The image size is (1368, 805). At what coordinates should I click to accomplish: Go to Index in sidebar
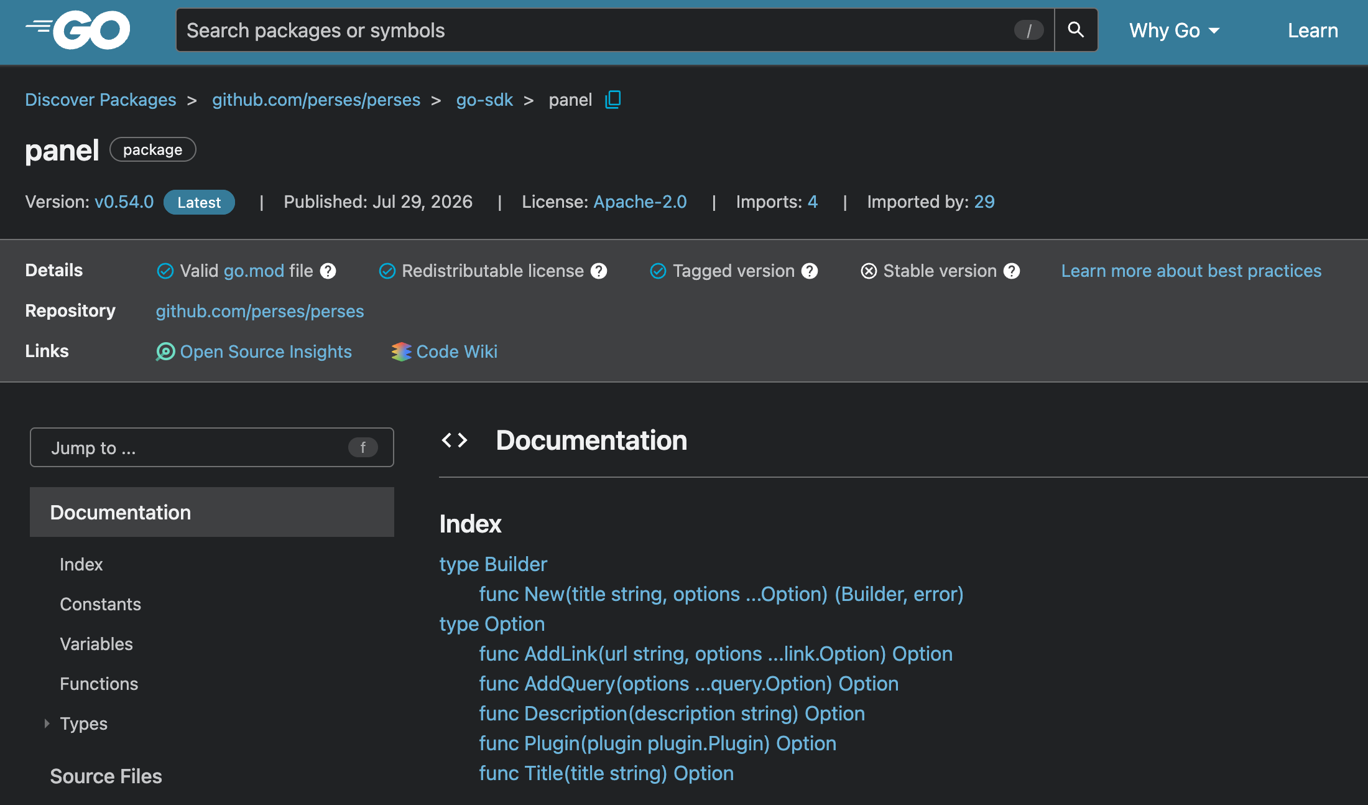pyautogui.click(x=81, y=564)
